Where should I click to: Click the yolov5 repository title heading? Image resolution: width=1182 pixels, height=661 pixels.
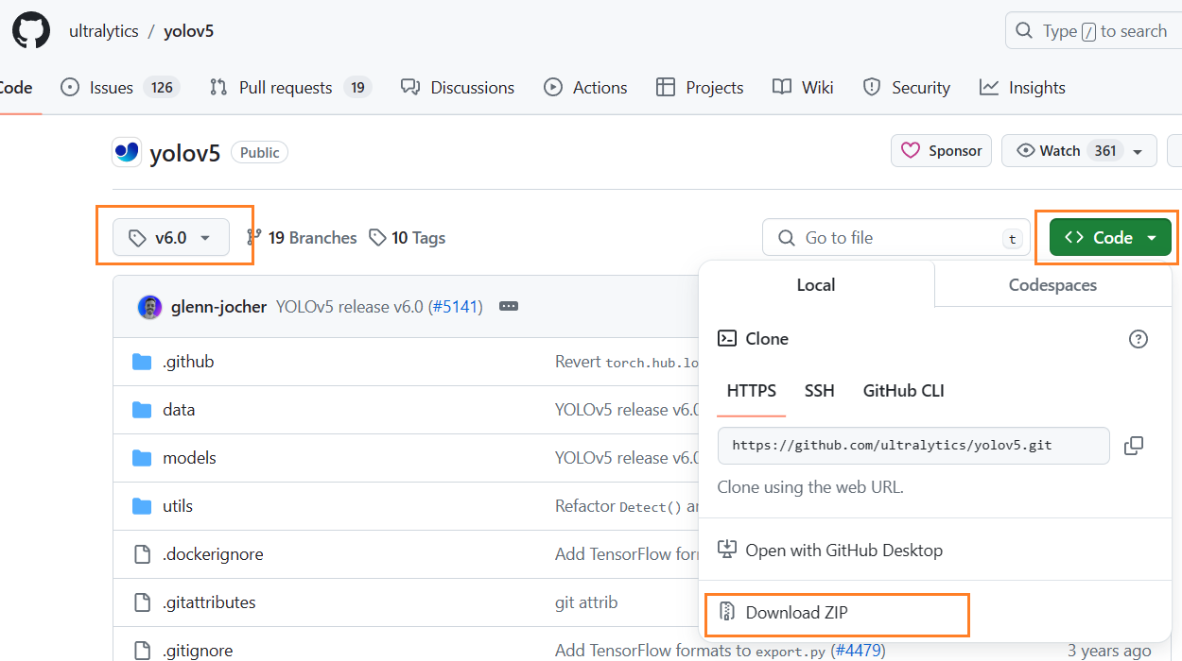tap(185, 153)
